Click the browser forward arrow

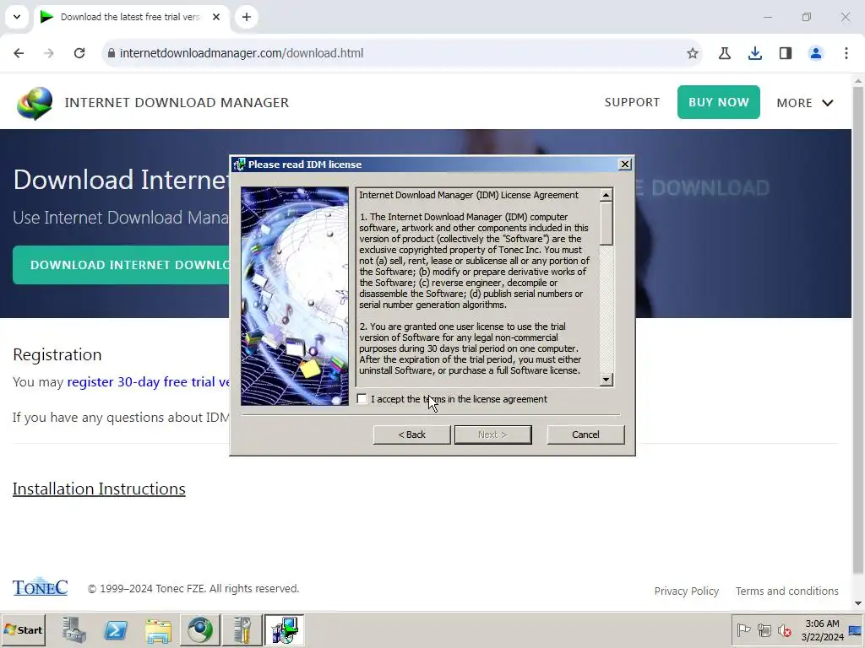coord(49,53)
